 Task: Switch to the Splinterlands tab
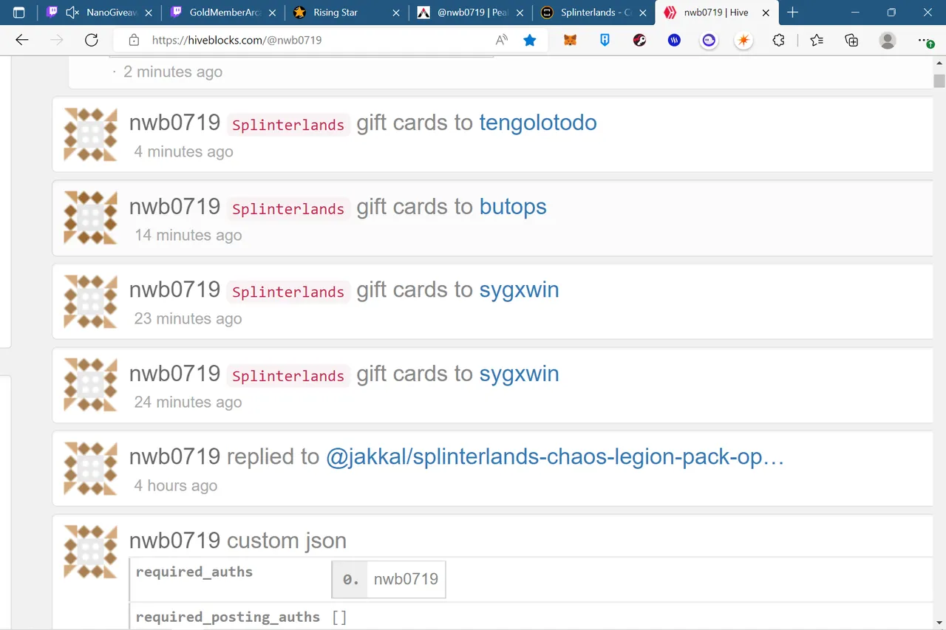pyautogui.click(x=593, y=13)
